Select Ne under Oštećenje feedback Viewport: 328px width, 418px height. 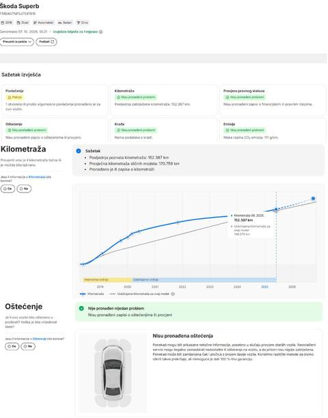click(x=28, y=346)
